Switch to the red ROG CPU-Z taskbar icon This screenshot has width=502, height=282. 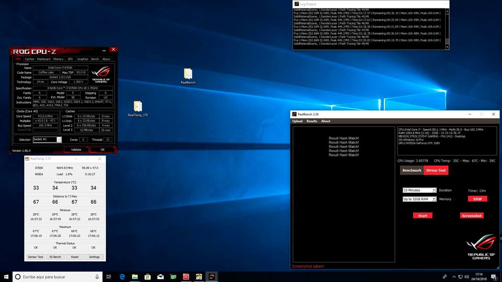186,276
